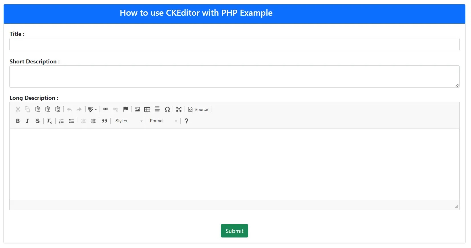Remove formatting from selected text
Image resolution: width=471 pixels, height=248 pixels.
point(49,121)
